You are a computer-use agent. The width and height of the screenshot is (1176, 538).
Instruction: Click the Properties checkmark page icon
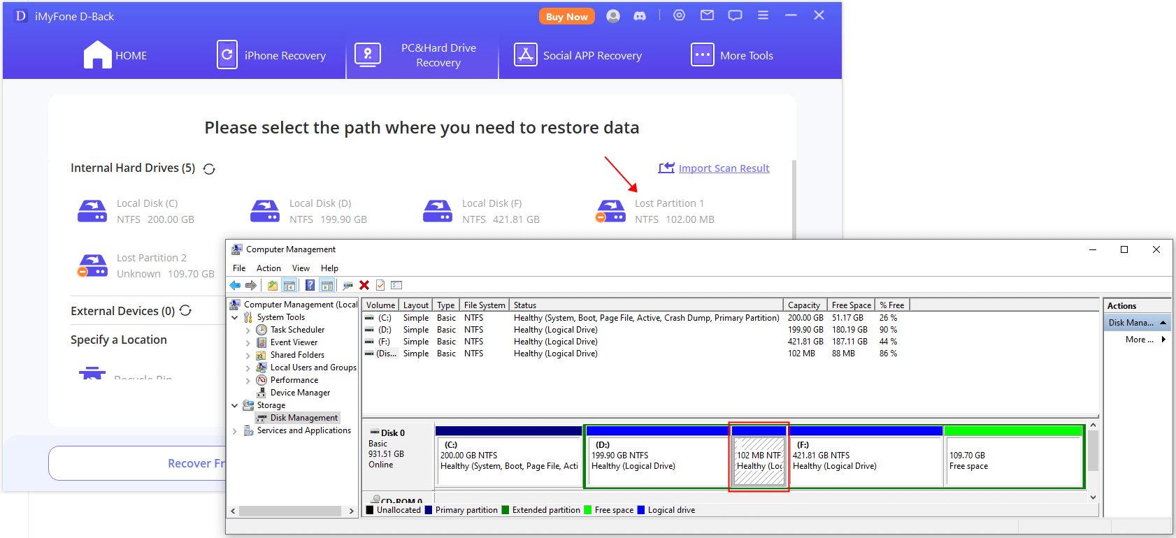tap(380, 285)
